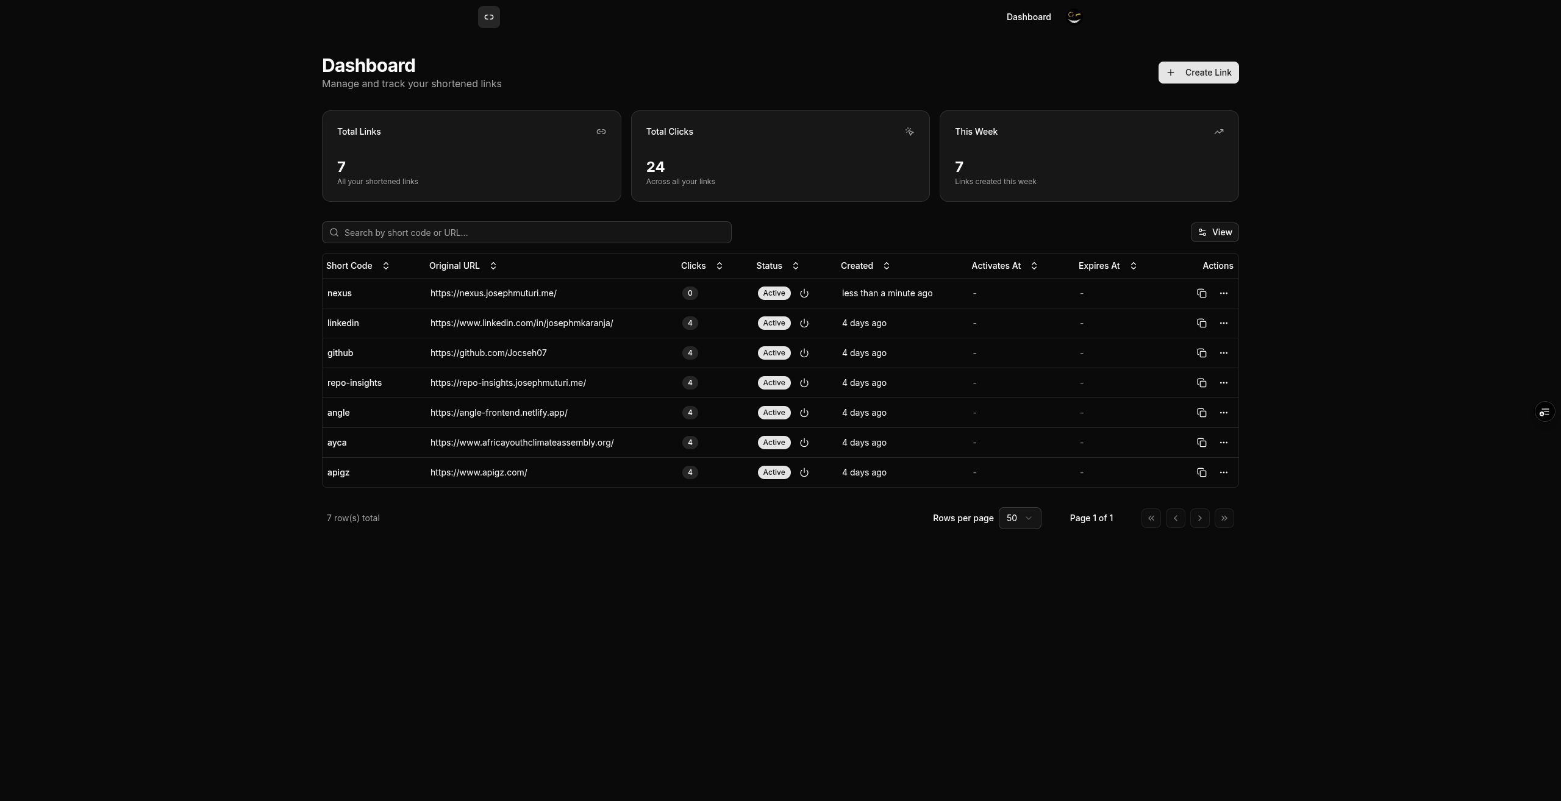The height and width of the screenshot is (801, 1561).
Task: Go to the last page button
Action: (1224, 518)
